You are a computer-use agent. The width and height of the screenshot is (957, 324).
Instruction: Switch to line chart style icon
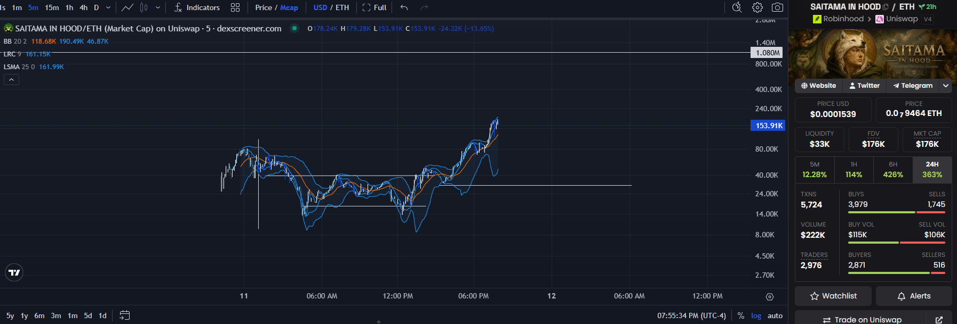(127, 7)
